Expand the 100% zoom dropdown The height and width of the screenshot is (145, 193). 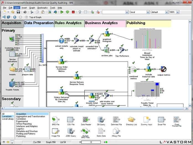(x=177, y=12)
